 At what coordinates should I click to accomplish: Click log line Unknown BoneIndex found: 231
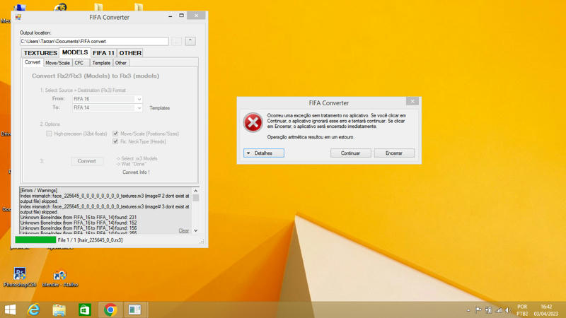coord(79,218)
